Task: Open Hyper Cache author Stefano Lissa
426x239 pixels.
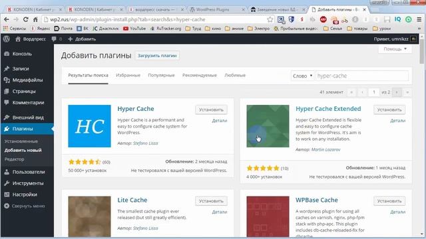Action: [x=145, y=143]
